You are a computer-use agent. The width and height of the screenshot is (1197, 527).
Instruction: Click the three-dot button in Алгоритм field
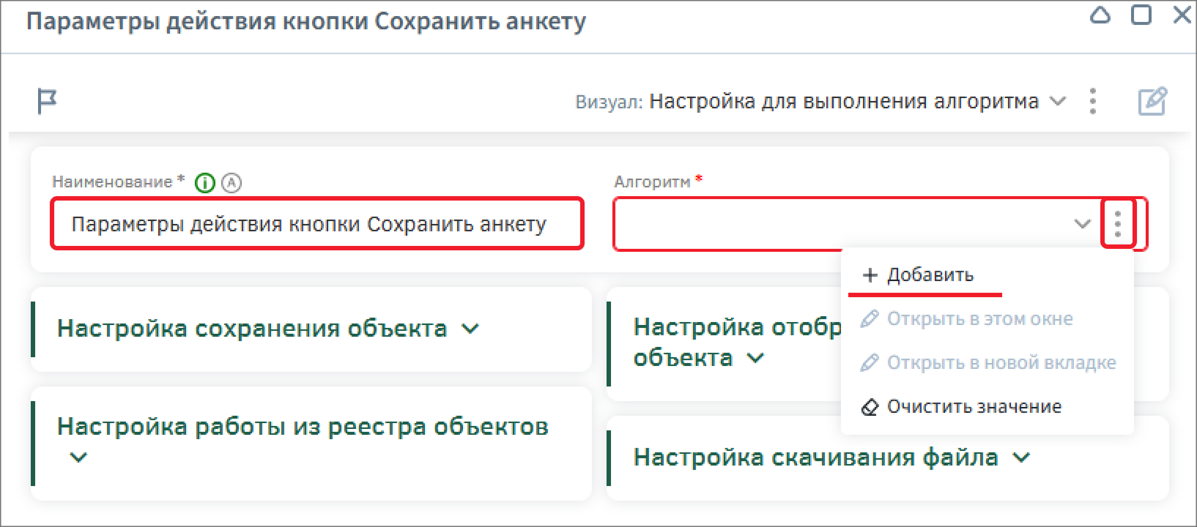(1117, 223)
